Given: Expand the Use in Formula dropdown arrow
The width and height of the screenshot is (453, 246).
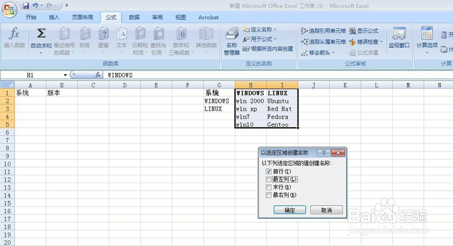Looking at the screenshot, I should pos(275,39).
